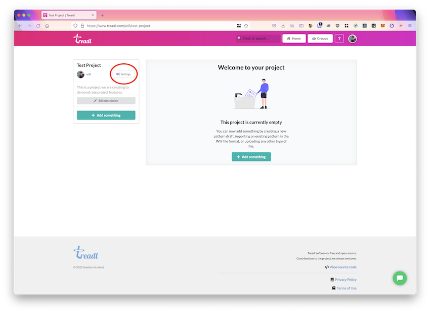Click Add something in the project sidebar
The image size is (430, 313).
106,115
